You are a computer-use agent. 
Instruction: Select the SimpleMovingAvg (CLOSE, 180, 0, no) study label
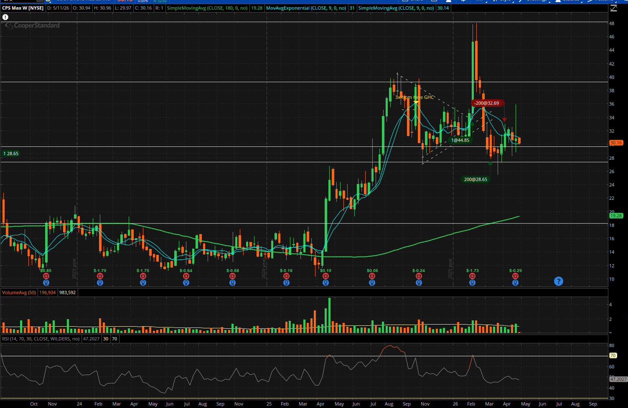click(x=207, y=8)
